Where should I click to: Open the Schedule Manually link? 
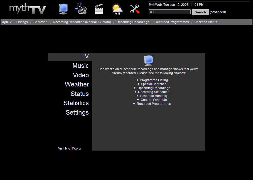(154, 96)
